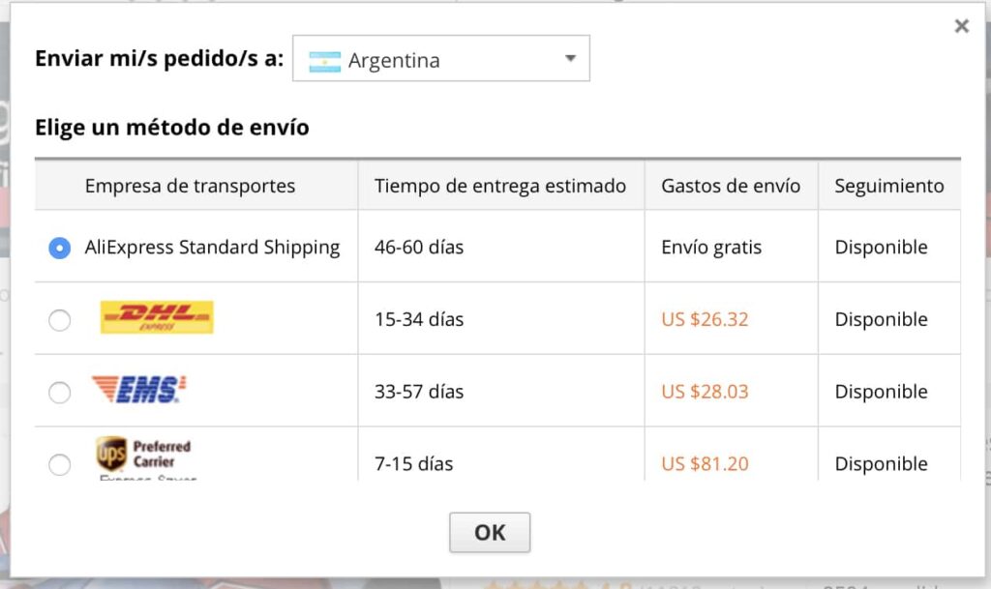Click the US $81.20 UPS price
The image size is (991, 589).
705,464
